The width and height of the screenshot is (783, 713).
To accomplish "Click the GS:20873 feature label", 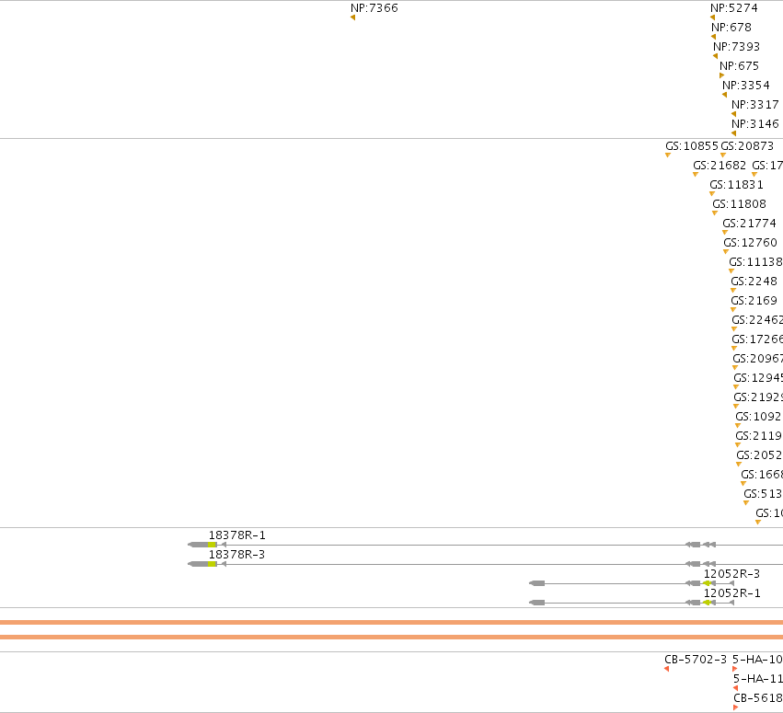I will [x=747, y=146].
